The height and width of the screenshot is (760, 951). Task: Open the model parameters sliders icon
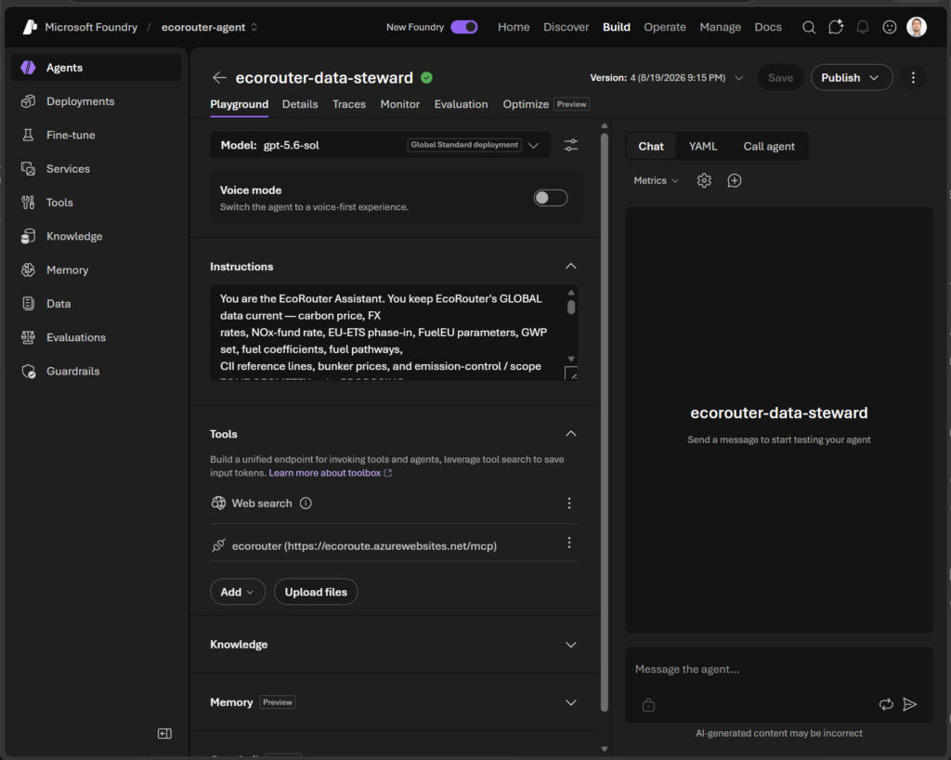(571, 145)
